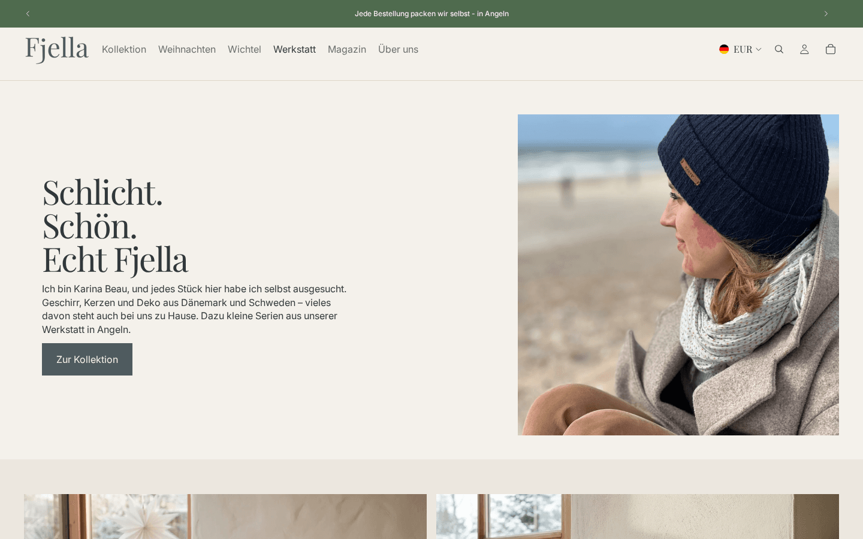The width and height of the screenshot is (863, 539).
Task: Open the snowy window image card
Action: pos(638,516)
